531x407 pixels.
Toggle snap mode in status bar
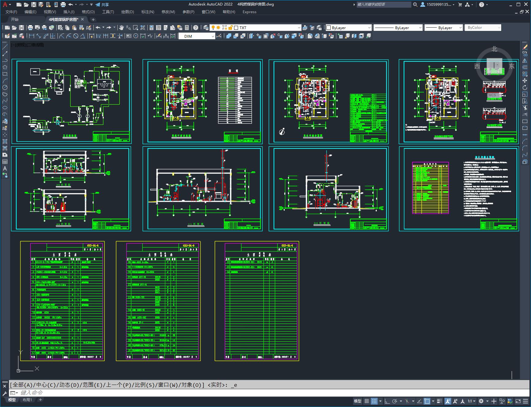tap(374, 401)
